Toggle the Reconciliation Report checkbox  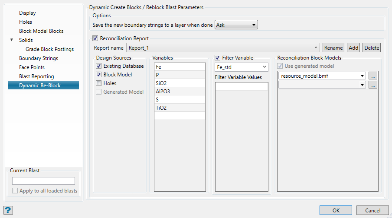(95, 39)
